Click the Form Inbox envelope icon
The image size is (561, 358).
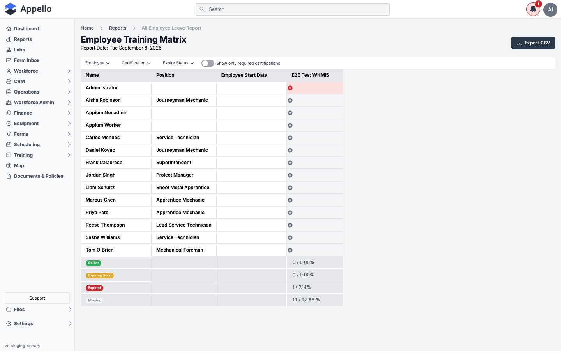(9, 60)
